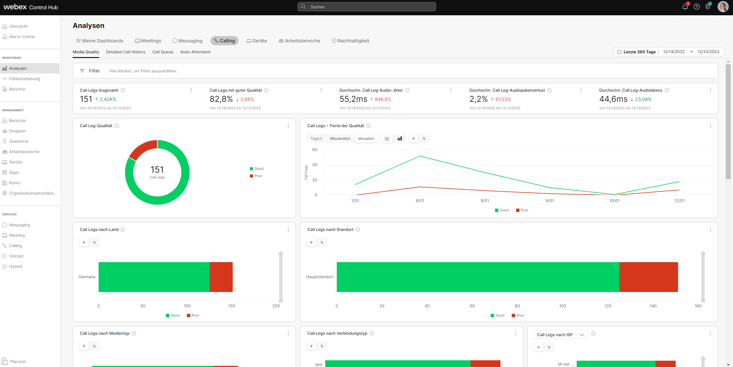Screen dimensions: 733x367
Task: Expand the Call Legs nach ISP dropdown
Action: pos(560,335)
